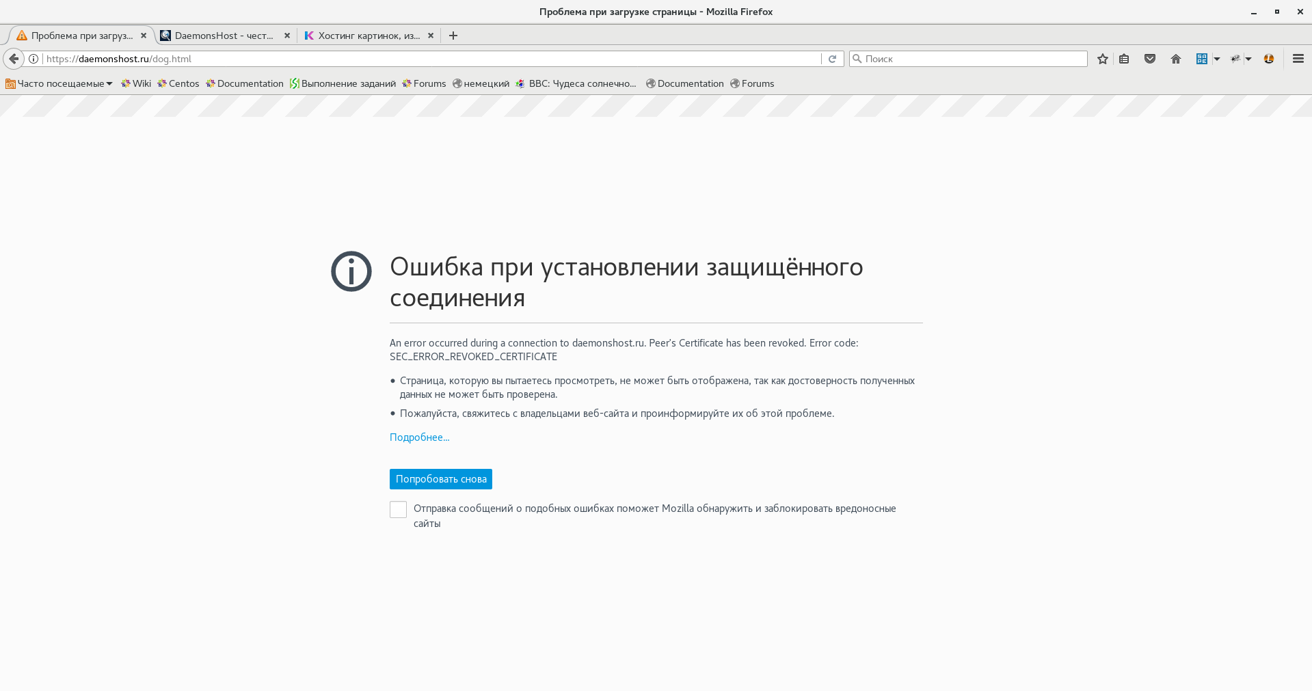Viewport: 1312px width, 691px height.
Task: Open the 'немецкий' bookmark
Action: pyautogui.click(x=481, y=83)
